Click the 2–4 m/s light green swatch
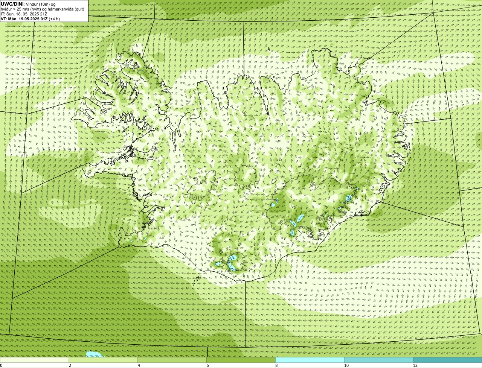The image size is (482, 368). 103,360
